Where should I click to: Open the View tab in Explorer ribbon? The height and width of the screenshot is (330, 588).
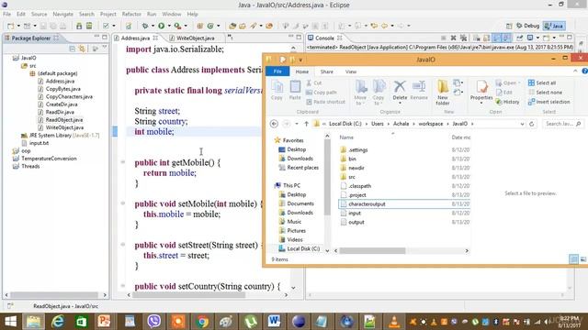351,71
